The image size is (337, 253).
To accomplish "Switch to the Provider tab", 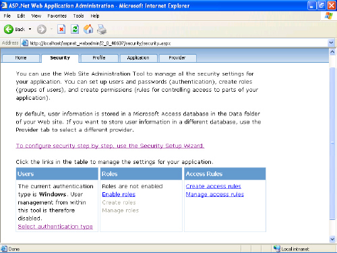I will click(177, 58).
